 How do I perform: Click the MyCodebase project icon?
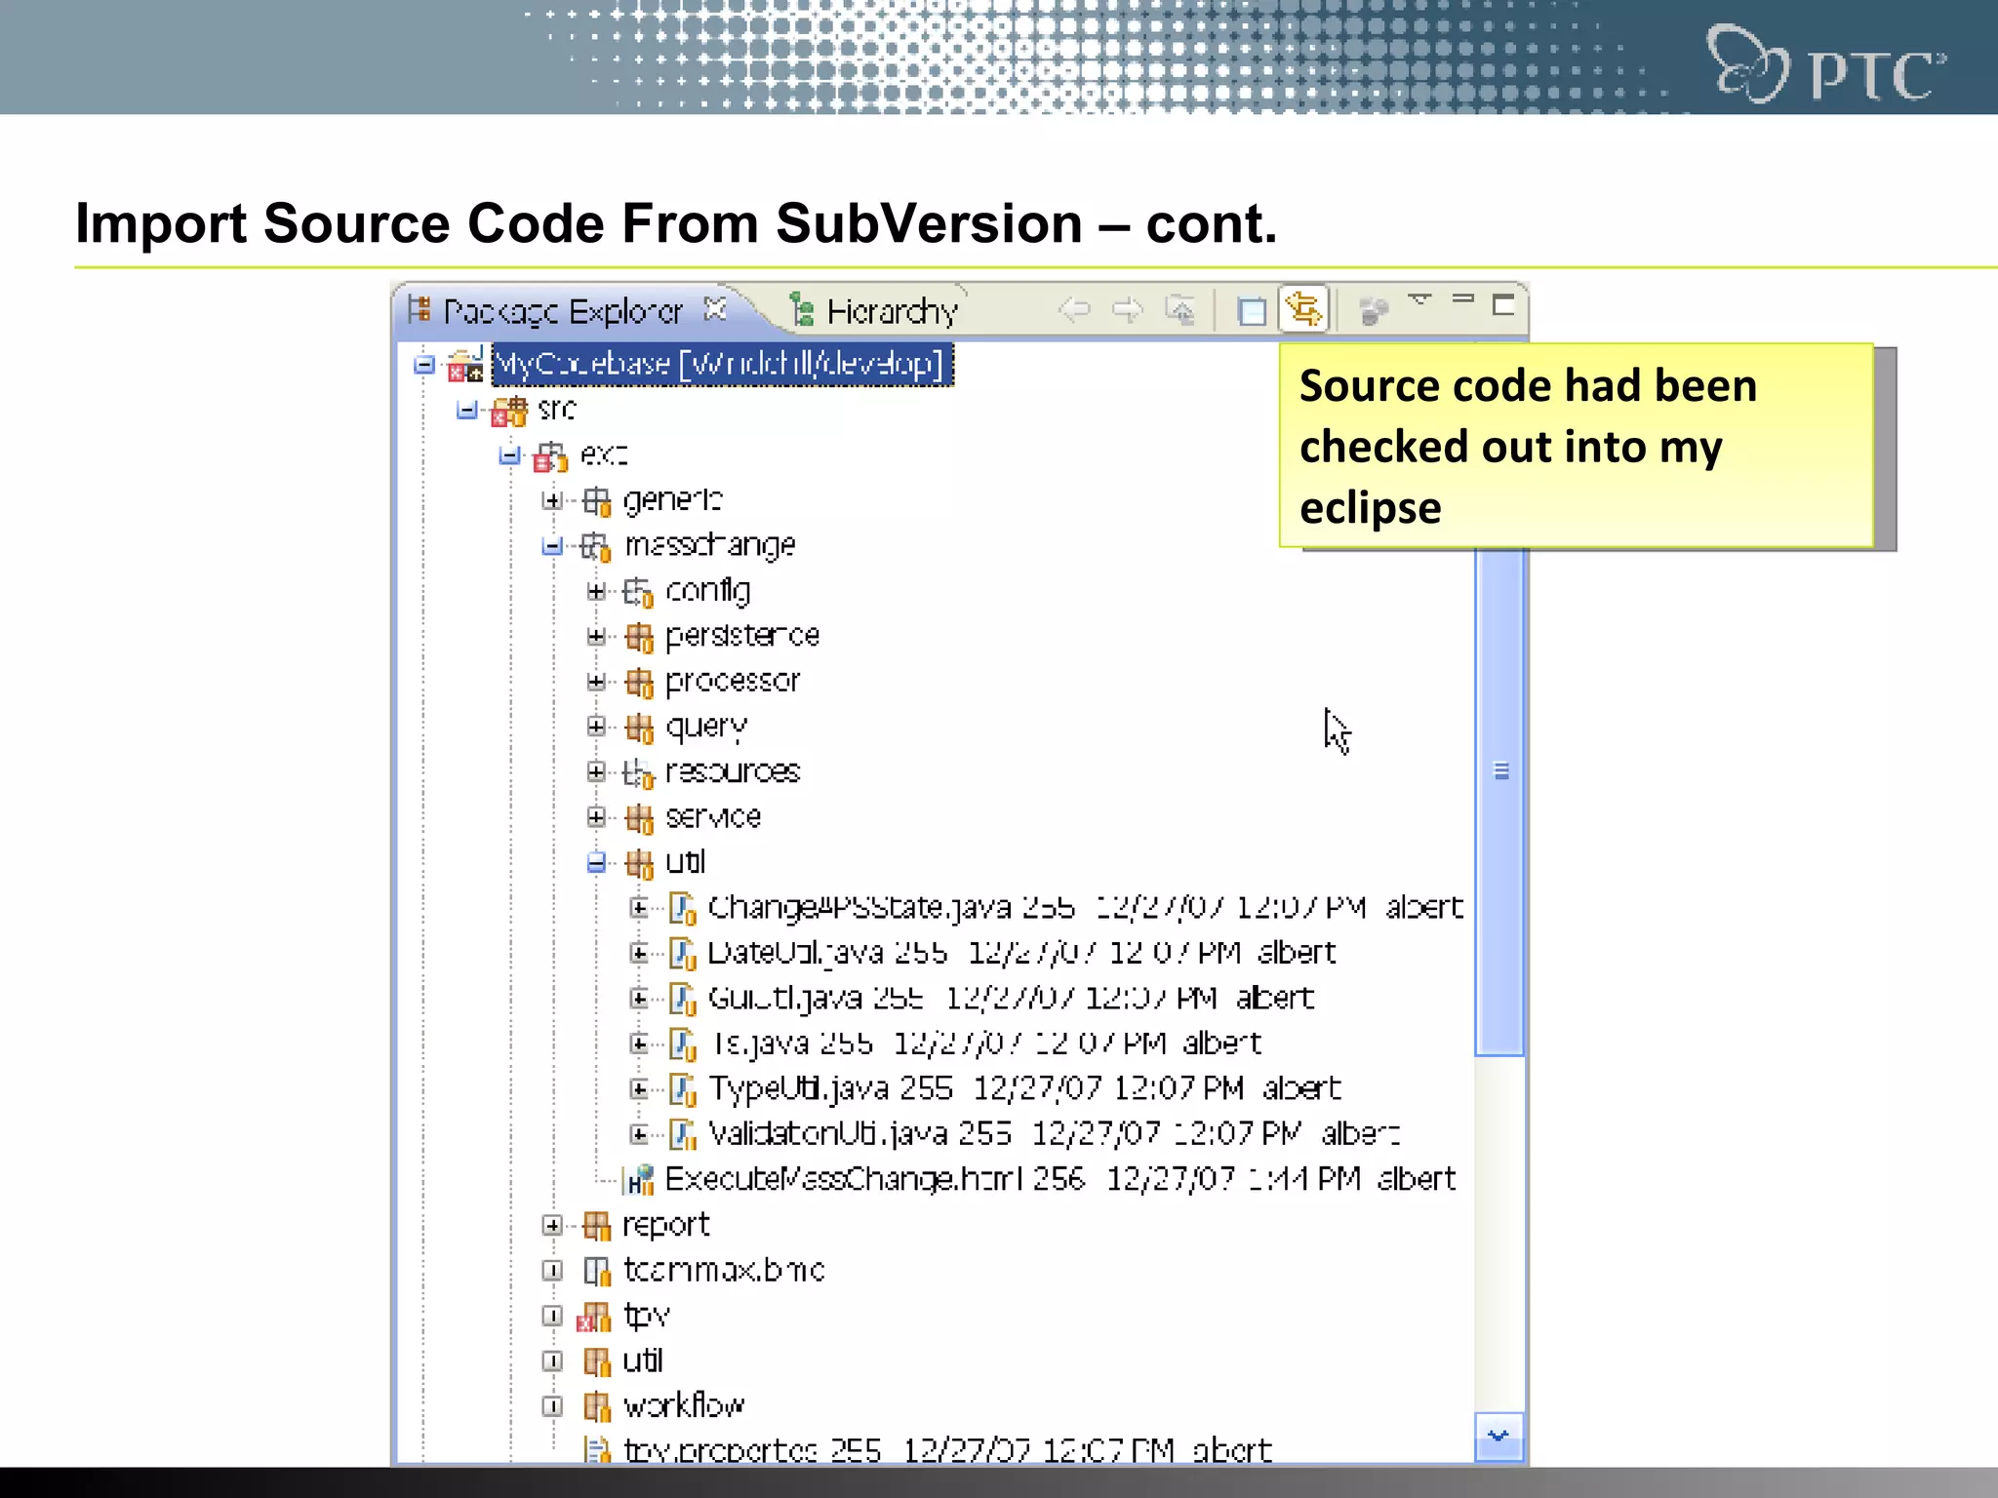click(x=465, y=365)
